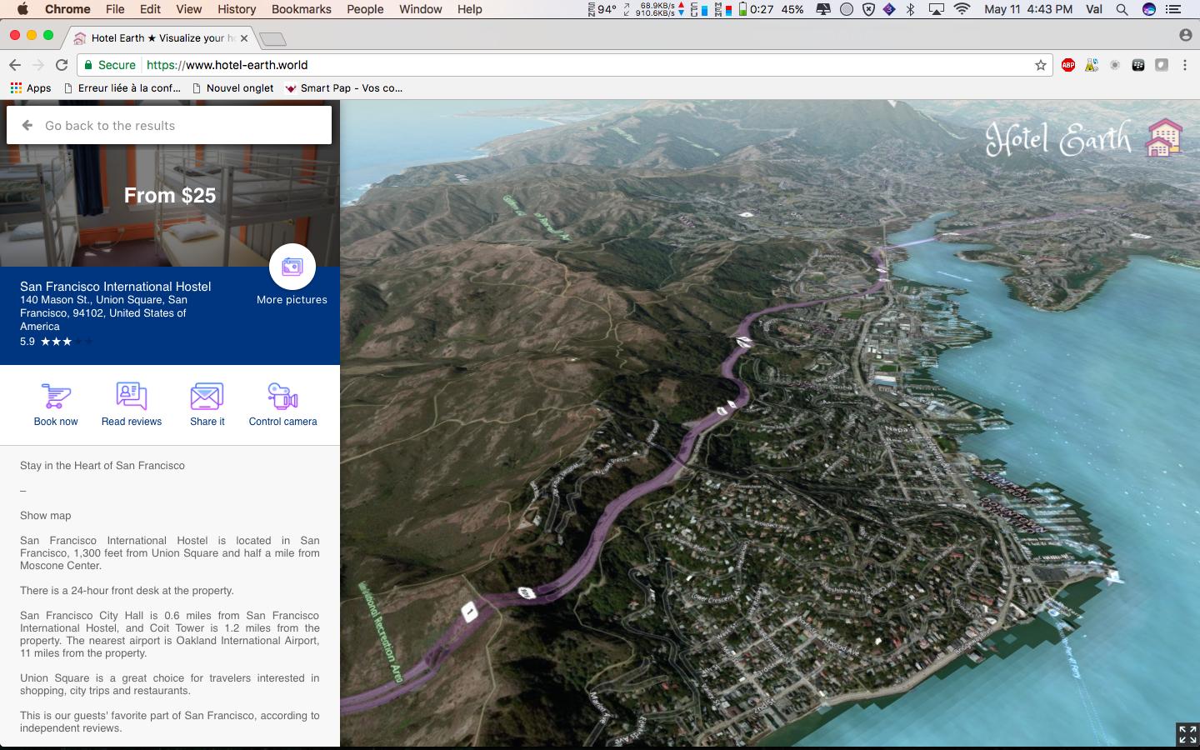Open the Erreur liée à la conf bookmark
This screenshot has height=750, width=1200.
pos(122,87)
